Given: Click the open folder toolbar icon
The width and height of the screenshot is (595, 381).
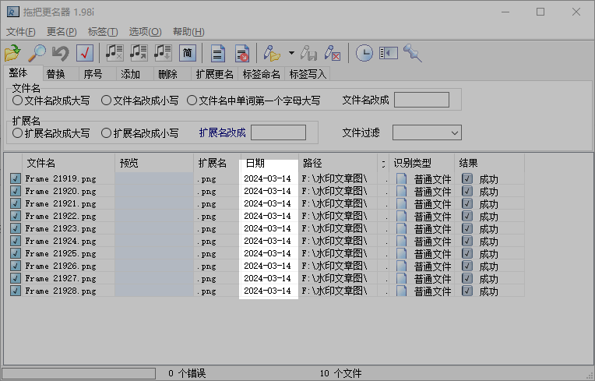Looking at the screenshot, I should [12, 53].
